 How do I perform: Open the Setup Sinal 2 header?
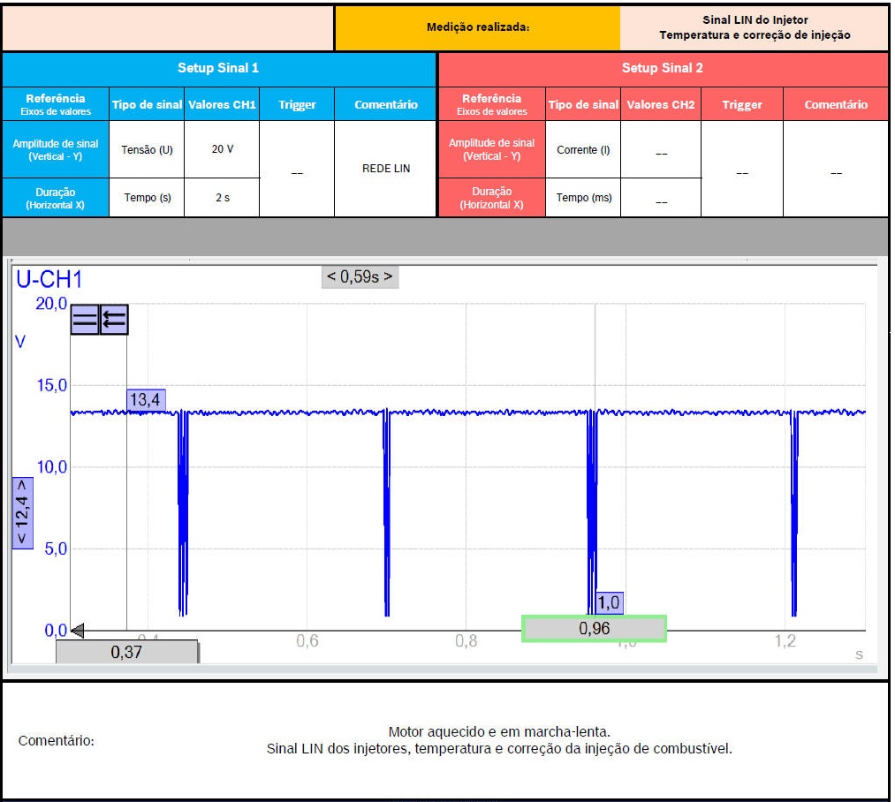pyautogui.click(x=663, y=68)
